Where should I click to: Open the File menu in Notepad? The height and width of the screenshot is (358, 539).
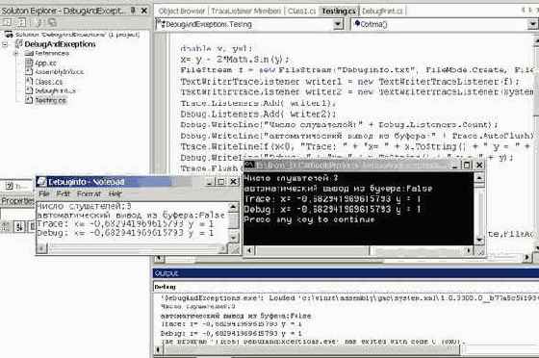43,193
